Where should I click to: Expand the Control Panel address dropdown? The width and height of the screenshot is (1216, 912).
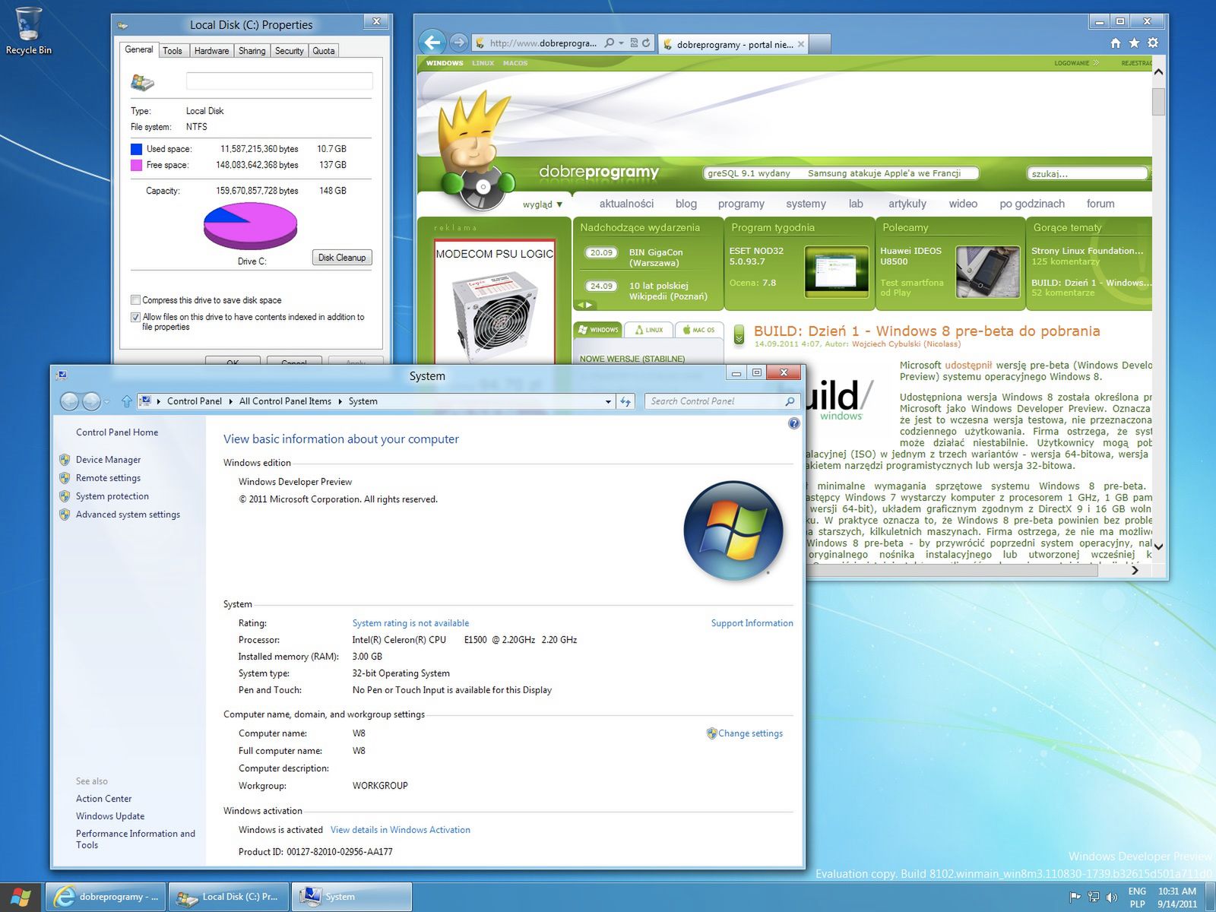point(608,401)
